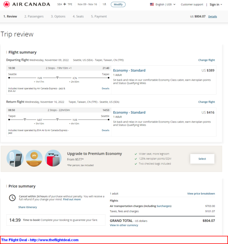This screenshot has height=244, width=228.
Task: Click the passenger count icon in header
Action: coord(104,4)
